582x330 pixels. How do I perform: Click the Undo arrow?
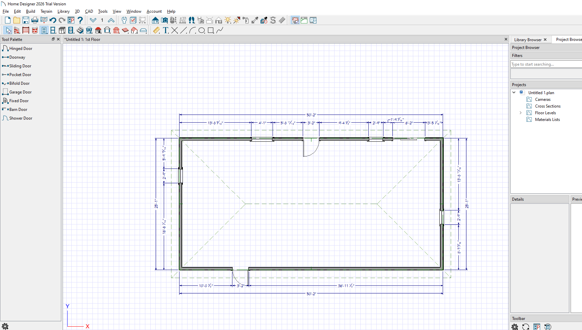point(53,20)
